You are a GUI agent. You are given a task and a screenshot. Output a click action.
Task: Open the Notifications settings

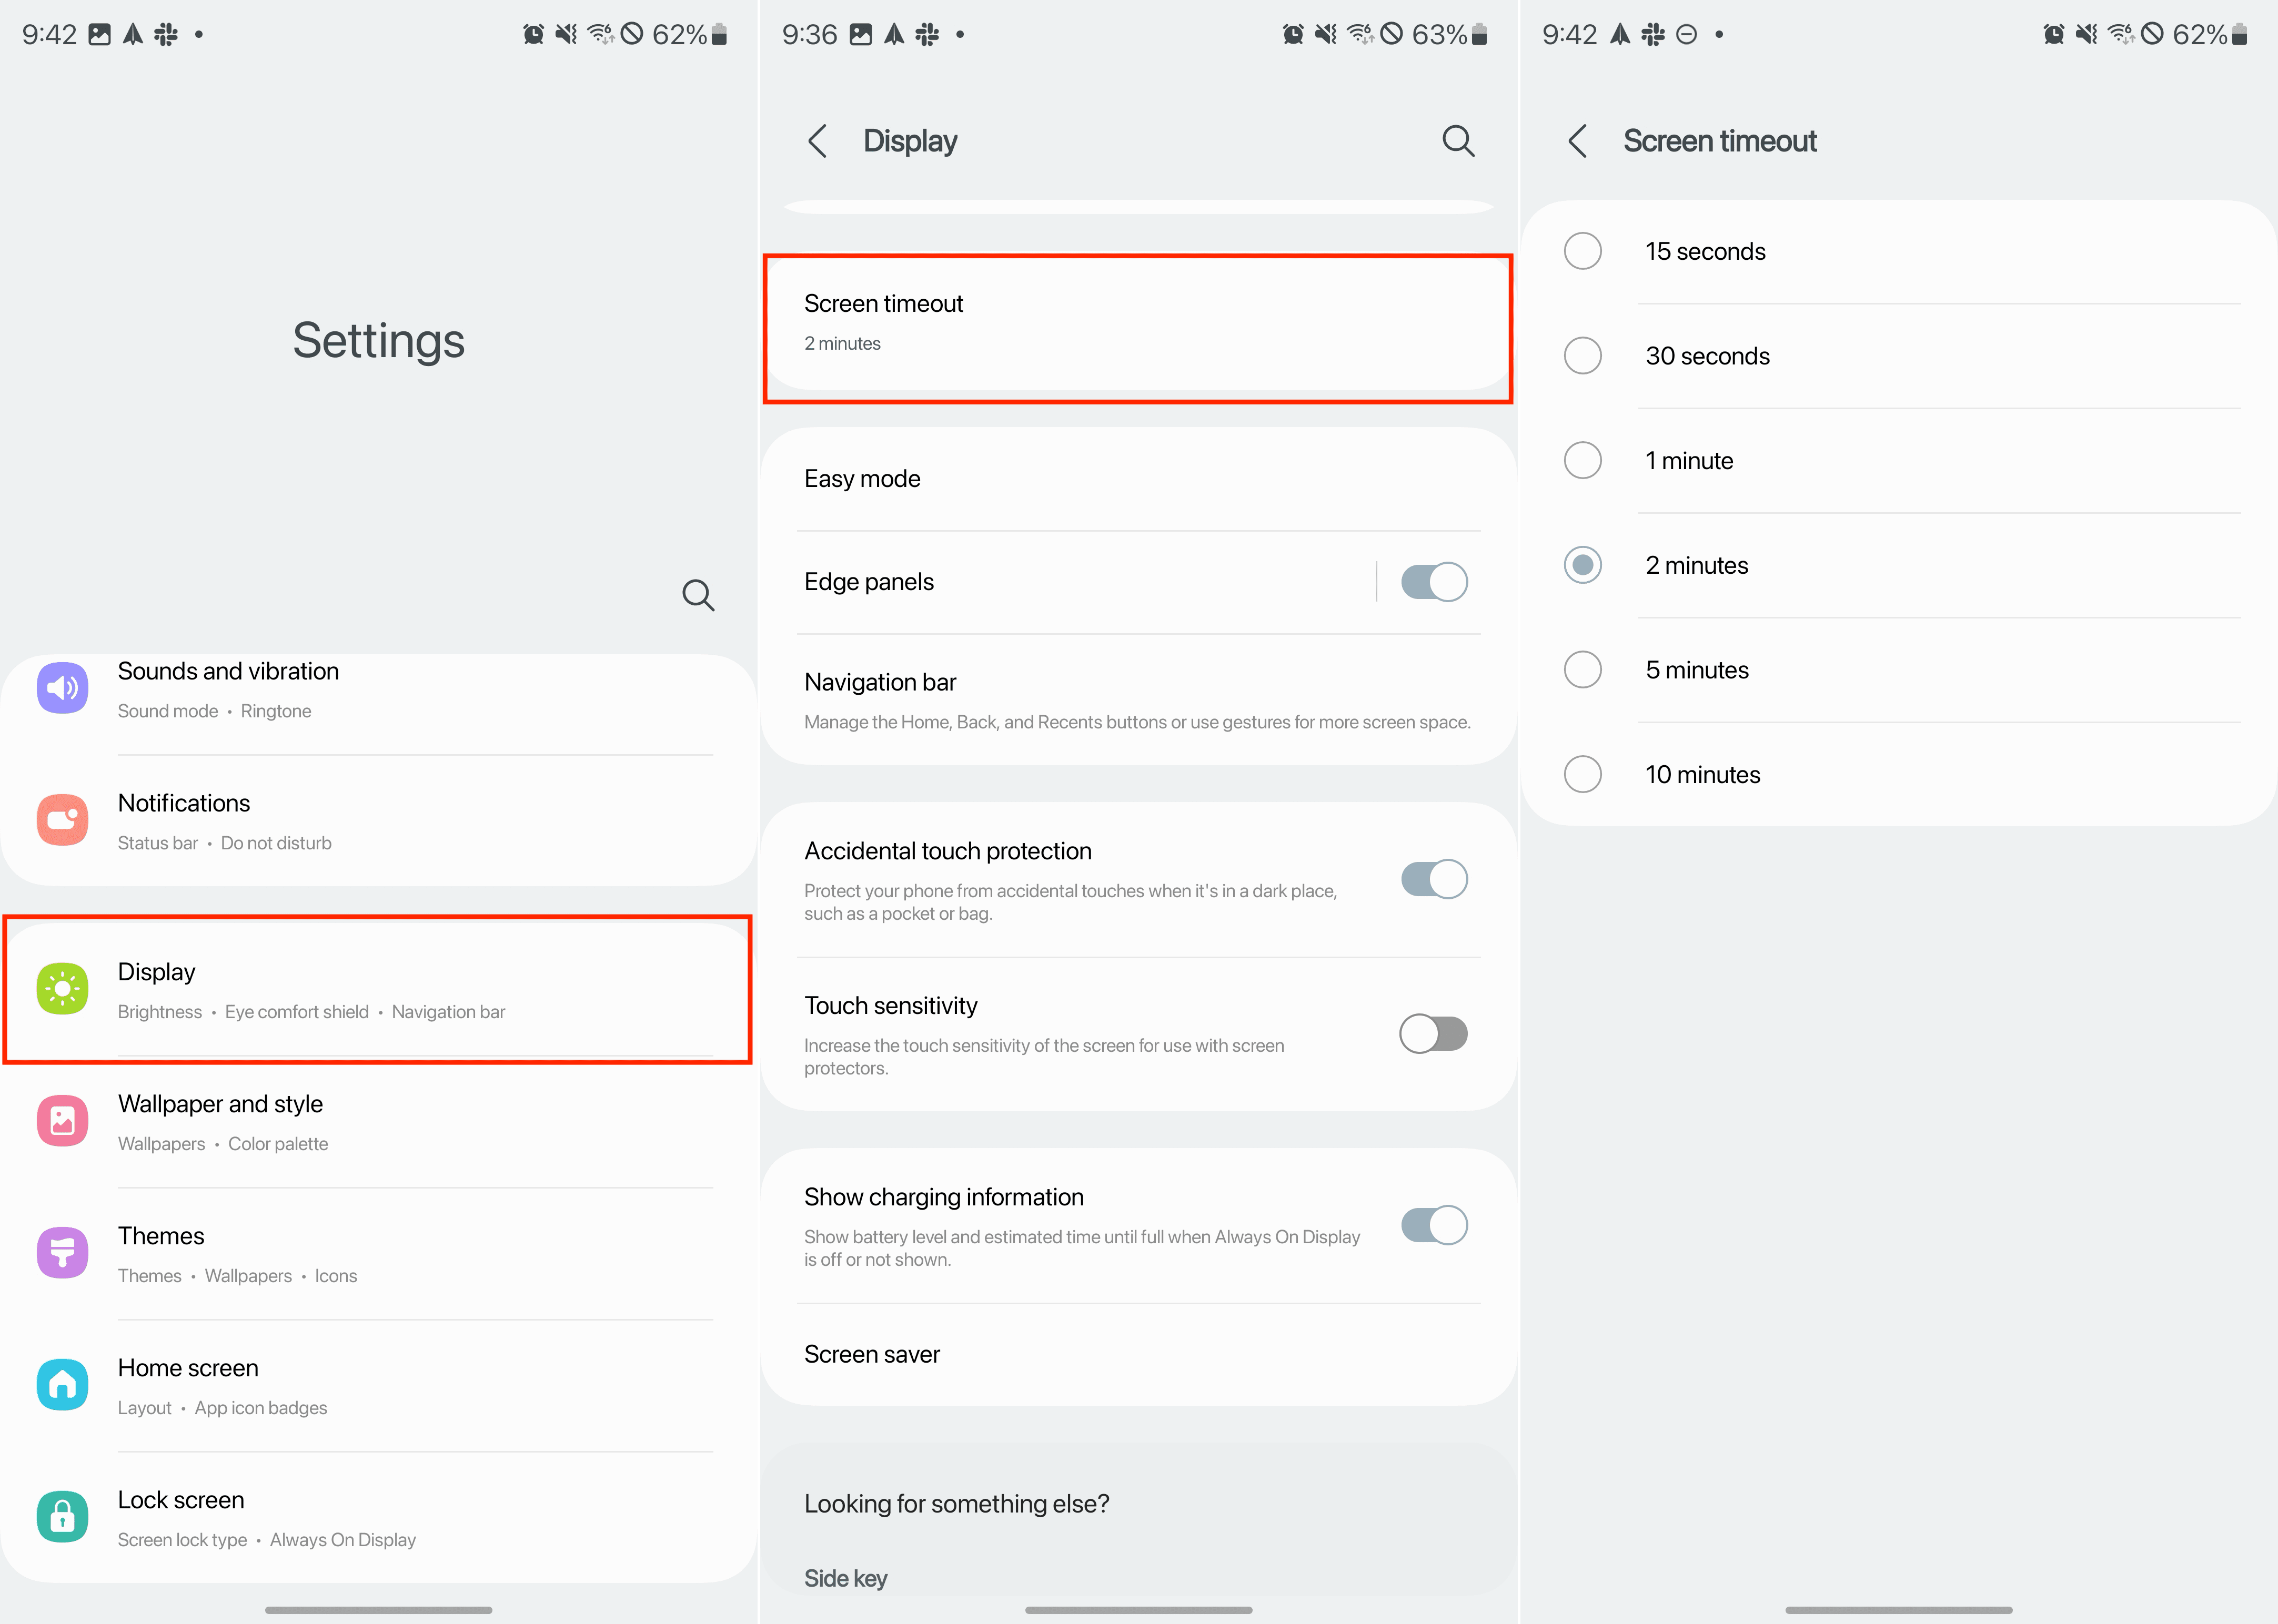pyautogui.click(x=378, y=821)
